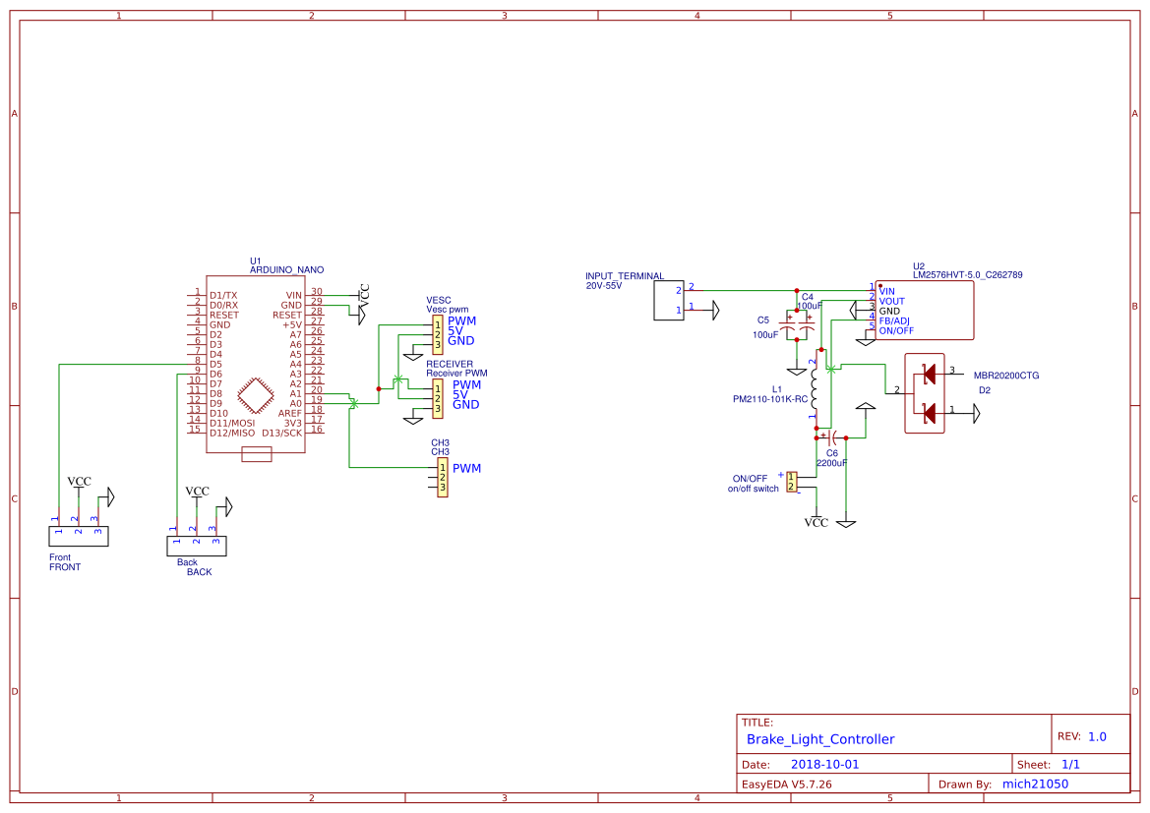Viewport: 1150px width, 813px height.
Task: Select the Receiver PWM label
Action: tap(456, 374)
